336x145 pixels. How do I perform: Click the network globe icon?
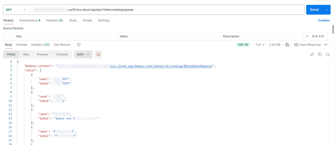click(x=287, y=45)
